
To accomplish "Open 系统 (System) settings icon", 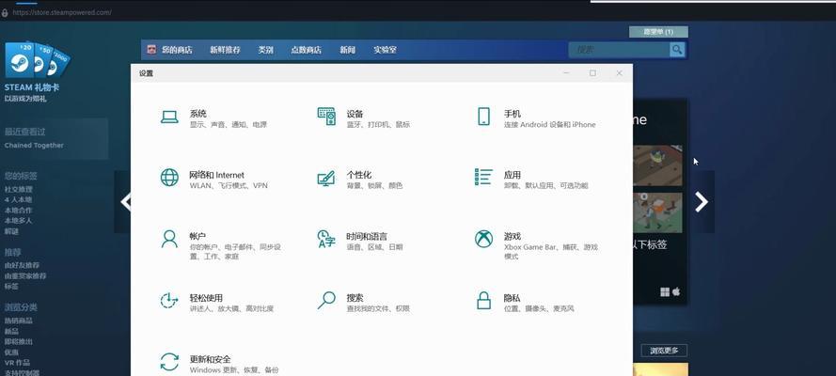I will (x=169, y=117).
